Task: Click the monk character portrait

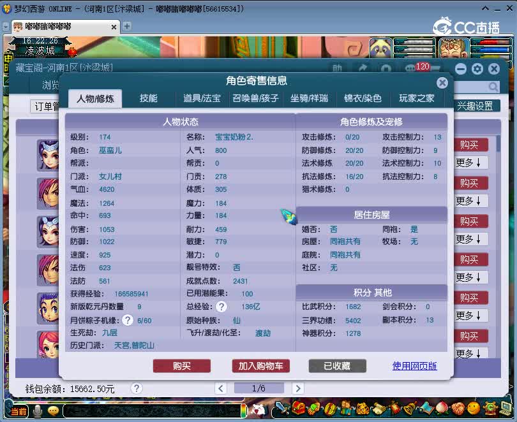Action: coord(454,48)
